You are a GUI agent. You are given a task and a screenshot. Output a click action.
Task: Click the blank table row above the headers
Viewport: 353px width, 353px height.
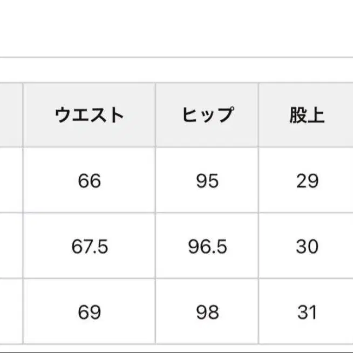pyautogui.click(x=176, y=70)
